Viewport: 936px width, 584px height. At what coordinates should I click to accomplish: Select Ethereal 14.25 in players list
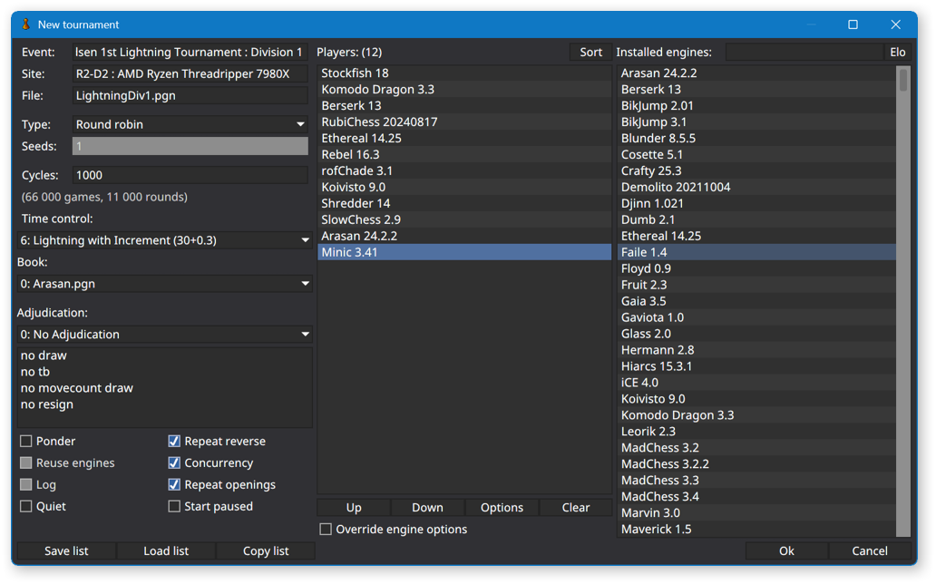(464, 138)
